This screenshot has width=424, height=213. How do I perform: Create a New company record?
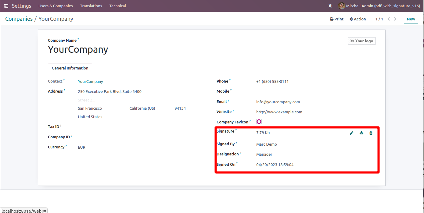click(x=411, y=19)
